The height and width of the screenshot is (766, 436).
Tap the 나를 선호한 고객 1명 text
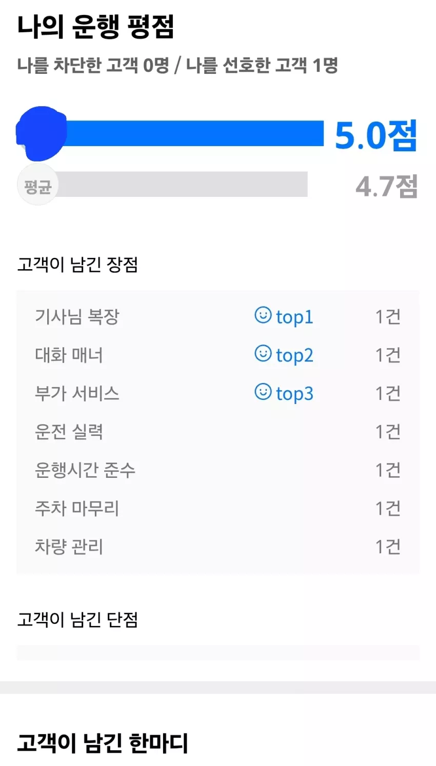tap(262, 65)
